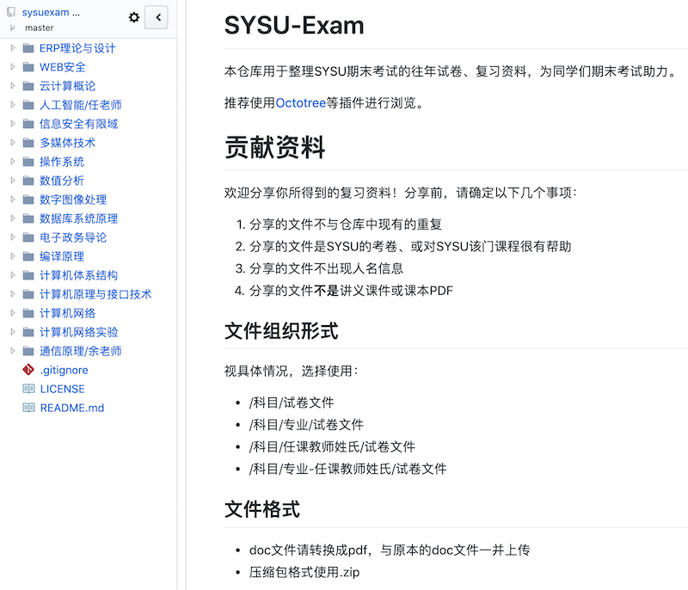Select the 人工智能/任老师 folder
This screenshot has height=590, width=688.
pos(80,105)
